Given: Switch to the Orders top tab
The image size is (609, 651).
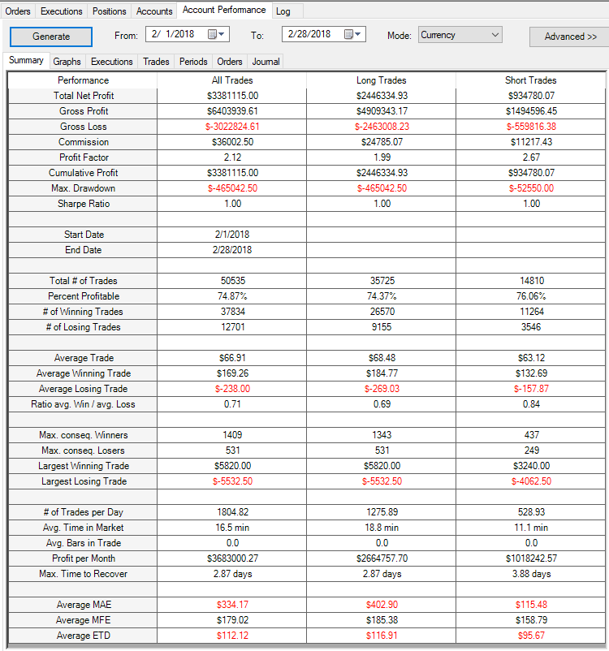Looking at the screenshot, I should pyautogui.click(x=18, y=11).
